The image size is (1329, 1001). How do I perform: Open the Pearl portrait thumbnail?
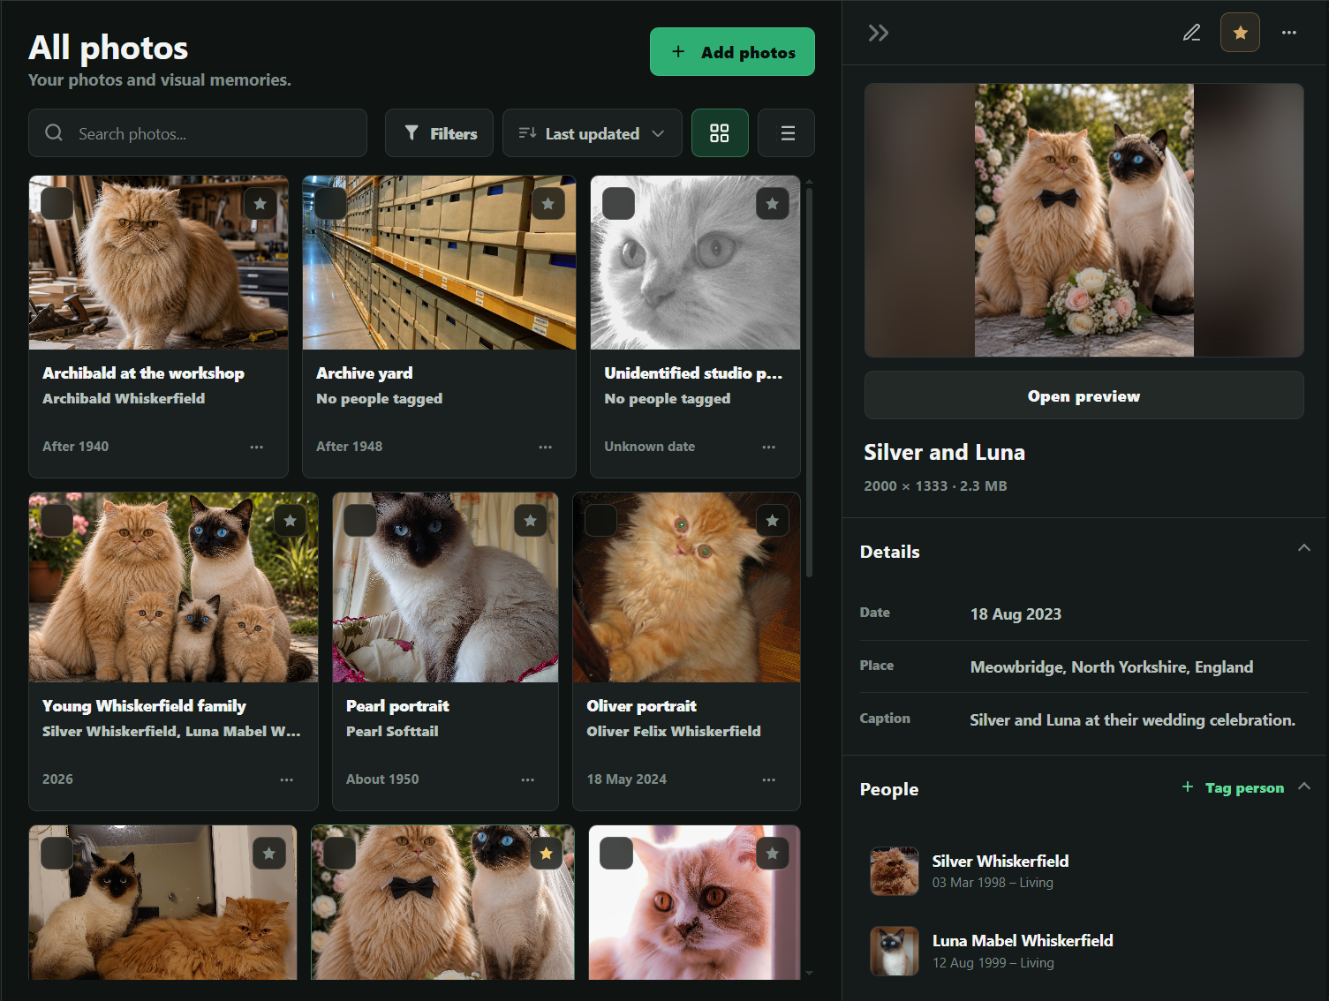coord(446,588)
